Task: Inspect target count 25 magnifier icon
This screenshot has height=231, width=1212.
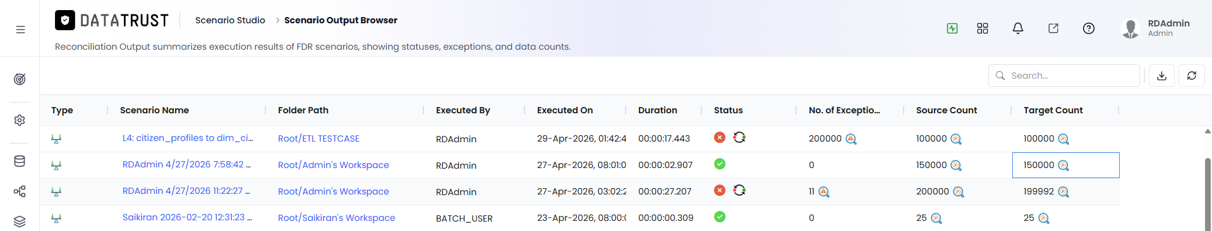Action: [1044, 218]
